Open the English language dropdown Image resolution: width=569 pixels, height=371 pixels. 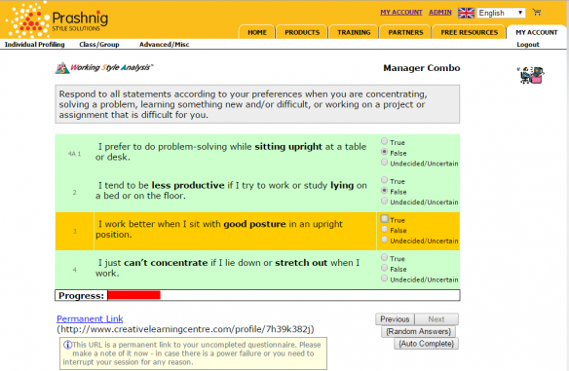tap(501, 13)
